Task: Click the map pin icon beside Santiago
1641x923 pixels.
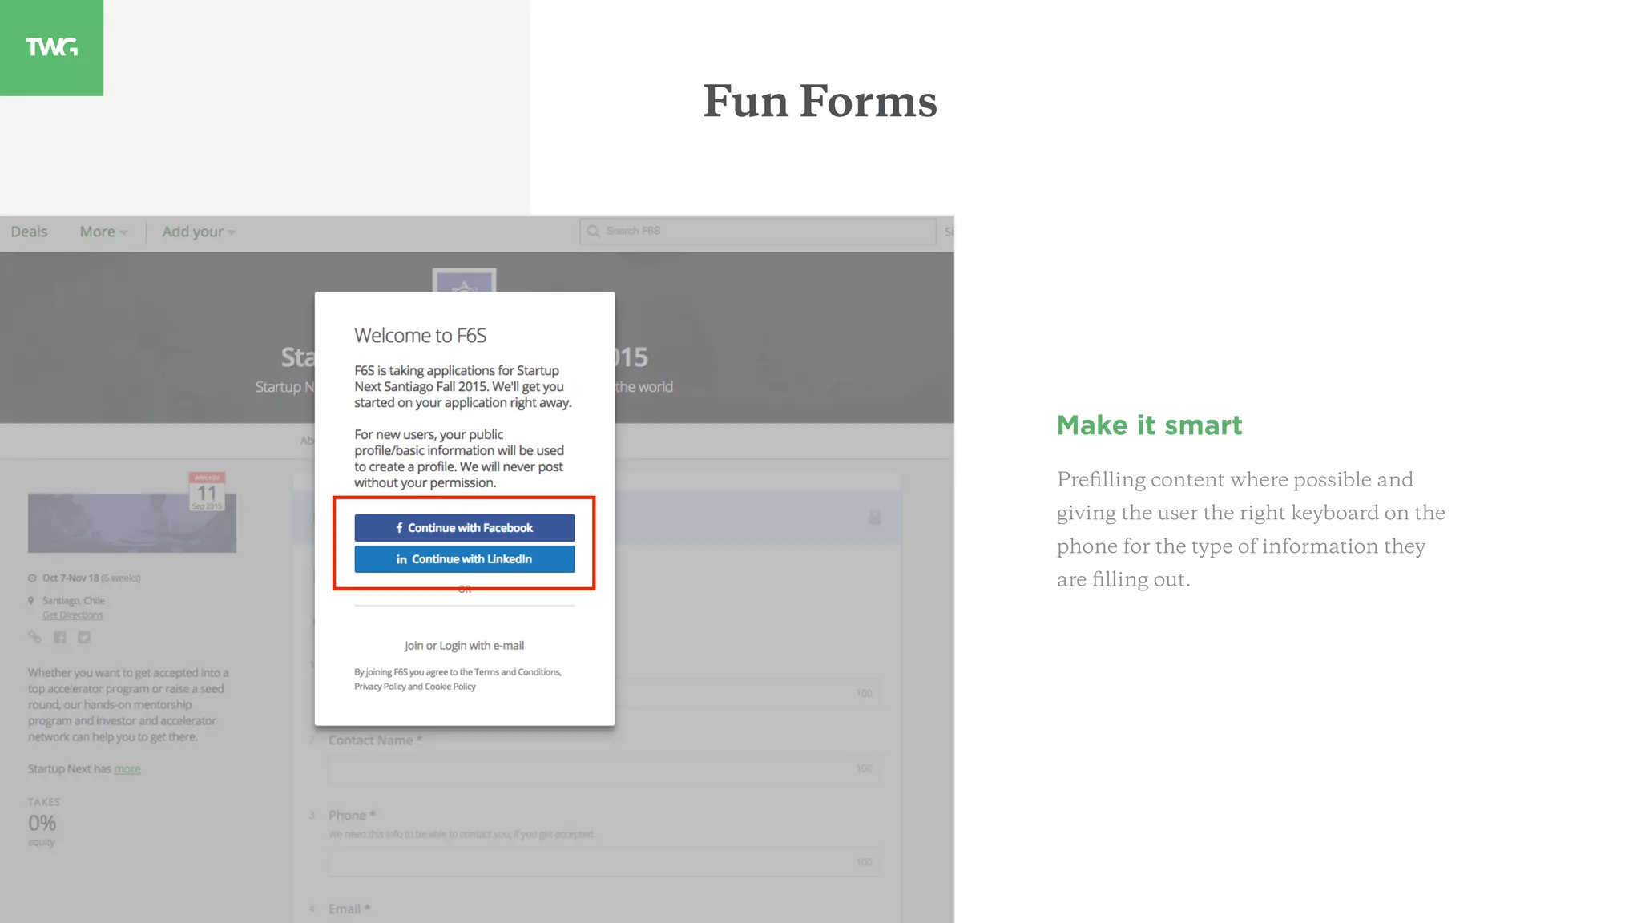Action: coord(31,600)
